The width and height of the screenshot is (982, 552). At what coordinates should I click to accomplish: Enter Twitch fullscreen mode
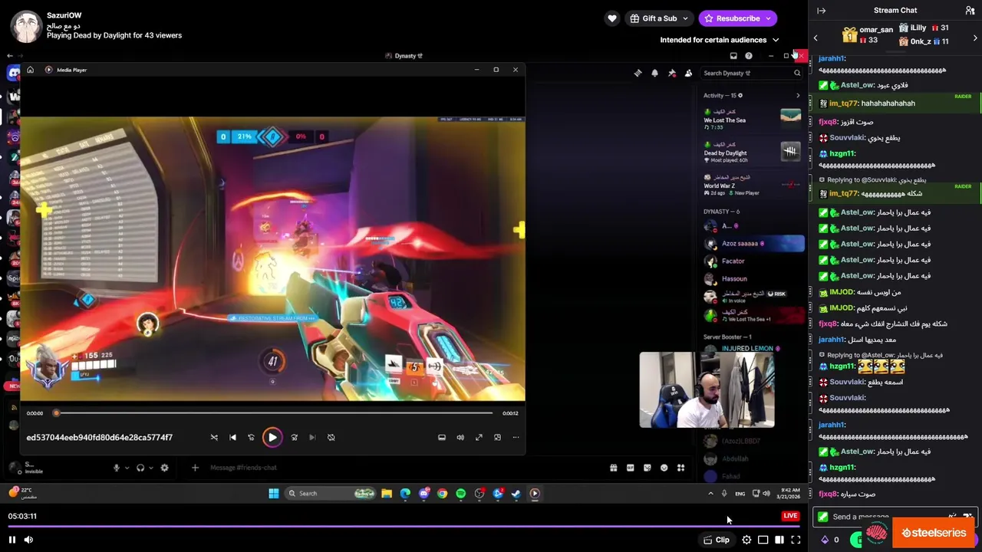(796, 540)
